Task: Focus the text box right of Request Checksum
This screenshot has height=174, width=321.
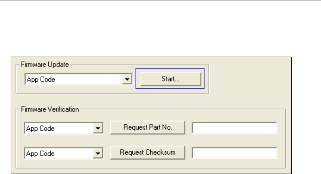Action: pos(234,153)
